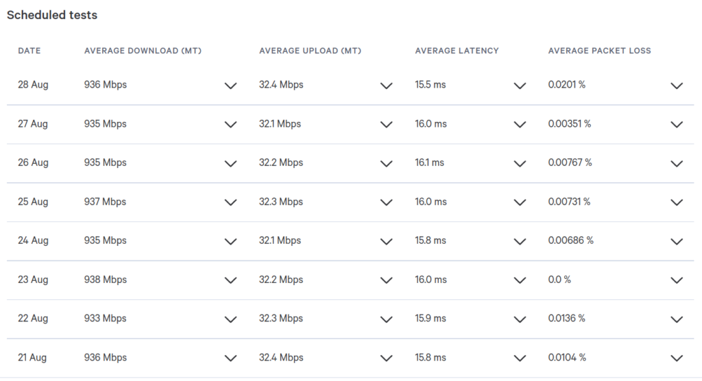The width and height of the screenshot is (702, 381).
Task: Expand the 26 Aug average download chevron
Action: pyautogui.click(x=230, y=164)
